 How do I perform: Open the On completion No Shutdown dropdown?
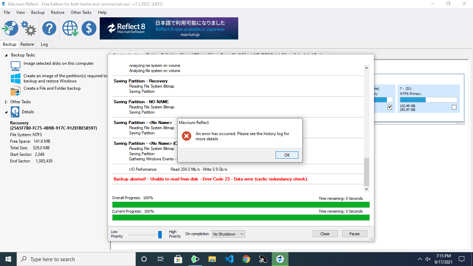click(x=229, y=234)
